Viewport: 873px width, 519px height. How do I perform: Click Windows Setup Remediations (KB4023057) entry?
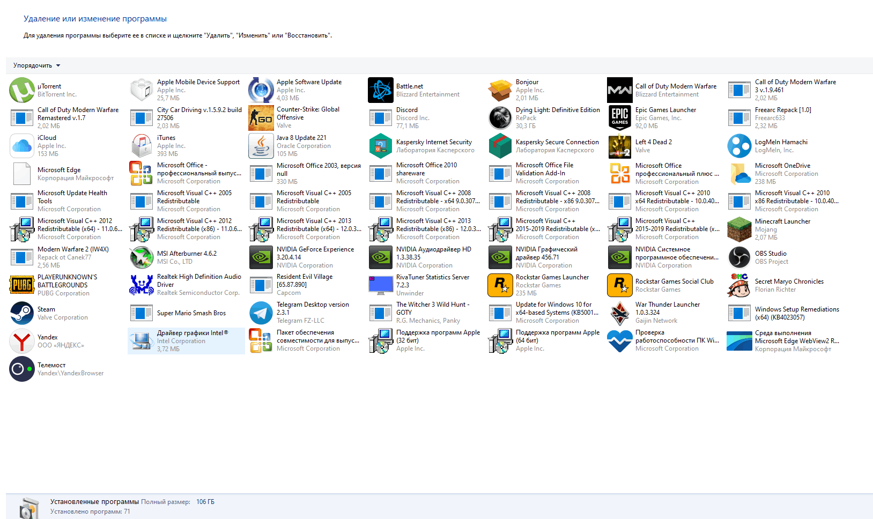coord(785,313)
